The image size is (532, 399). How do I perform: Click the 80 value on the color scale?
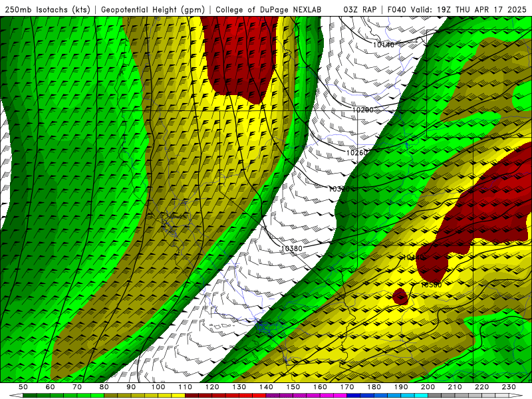[x=104, y=387]
